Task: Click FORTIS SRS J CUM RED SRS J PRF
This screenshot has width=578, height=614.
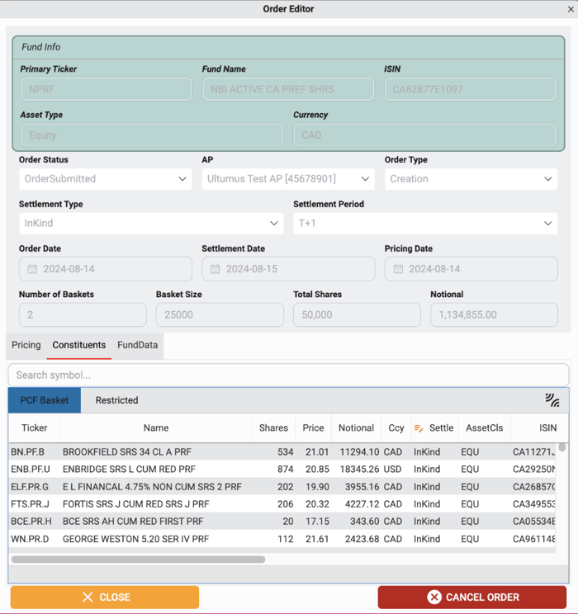Action: (136, 504)
